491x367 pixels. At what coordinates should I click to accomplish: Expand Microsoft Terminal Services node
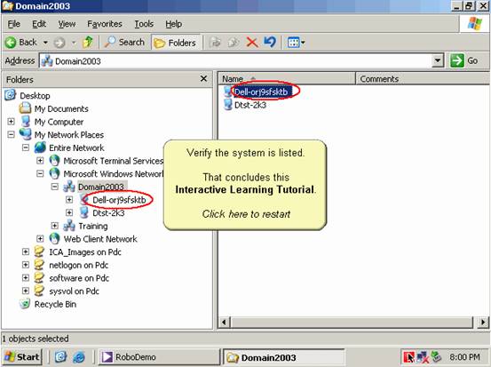point(40,161)
